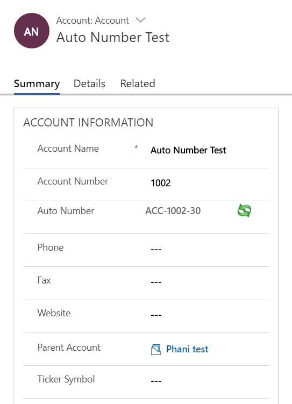The height and width of the screenshot is (404, 292).
Task: Select the ACC-1002-30 auto number value
Action: tap(173, 211)
